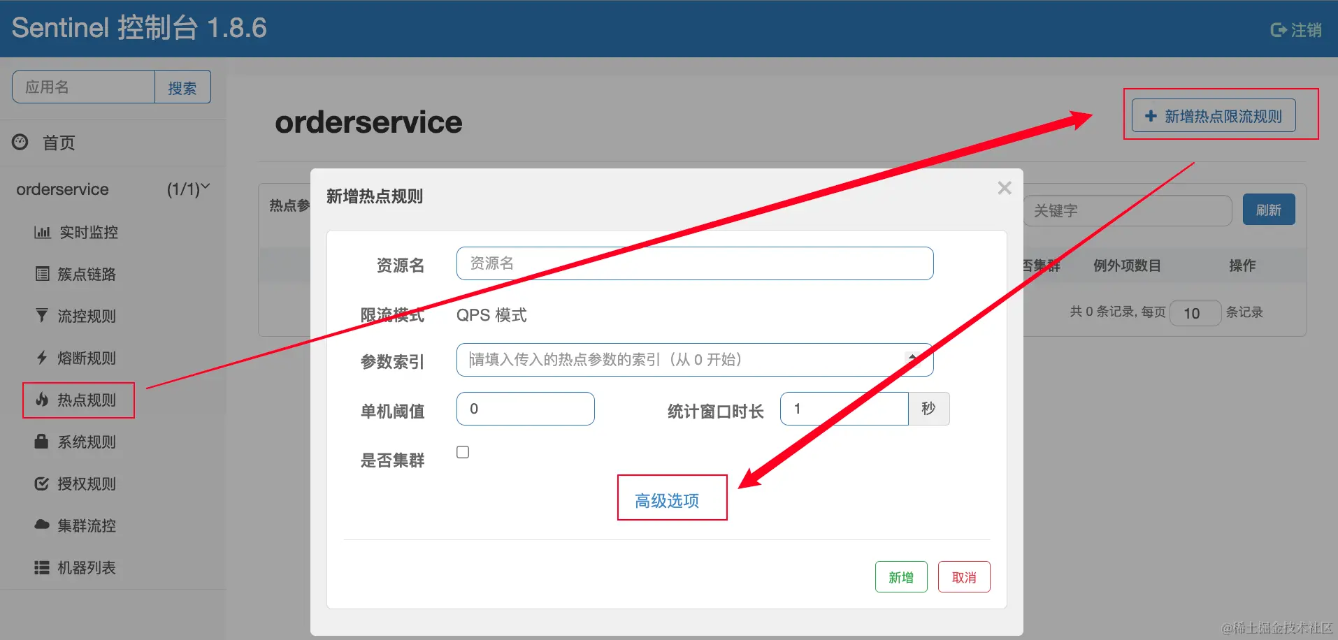Click the lock icon for 系统规则
This screenshot has height=640, width=1338.
(x=42, y=442)
